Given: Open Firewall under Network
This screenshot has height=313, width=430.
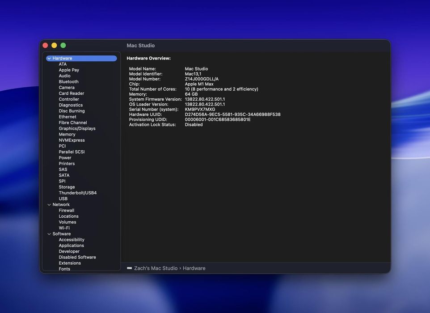Looking at the screenshot, I should tap(67, 211).
